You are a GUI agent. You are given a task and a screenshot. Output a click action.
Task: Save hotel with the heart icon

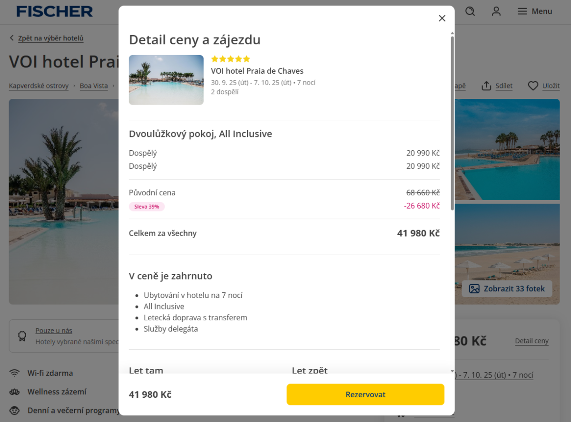point(533,86)
